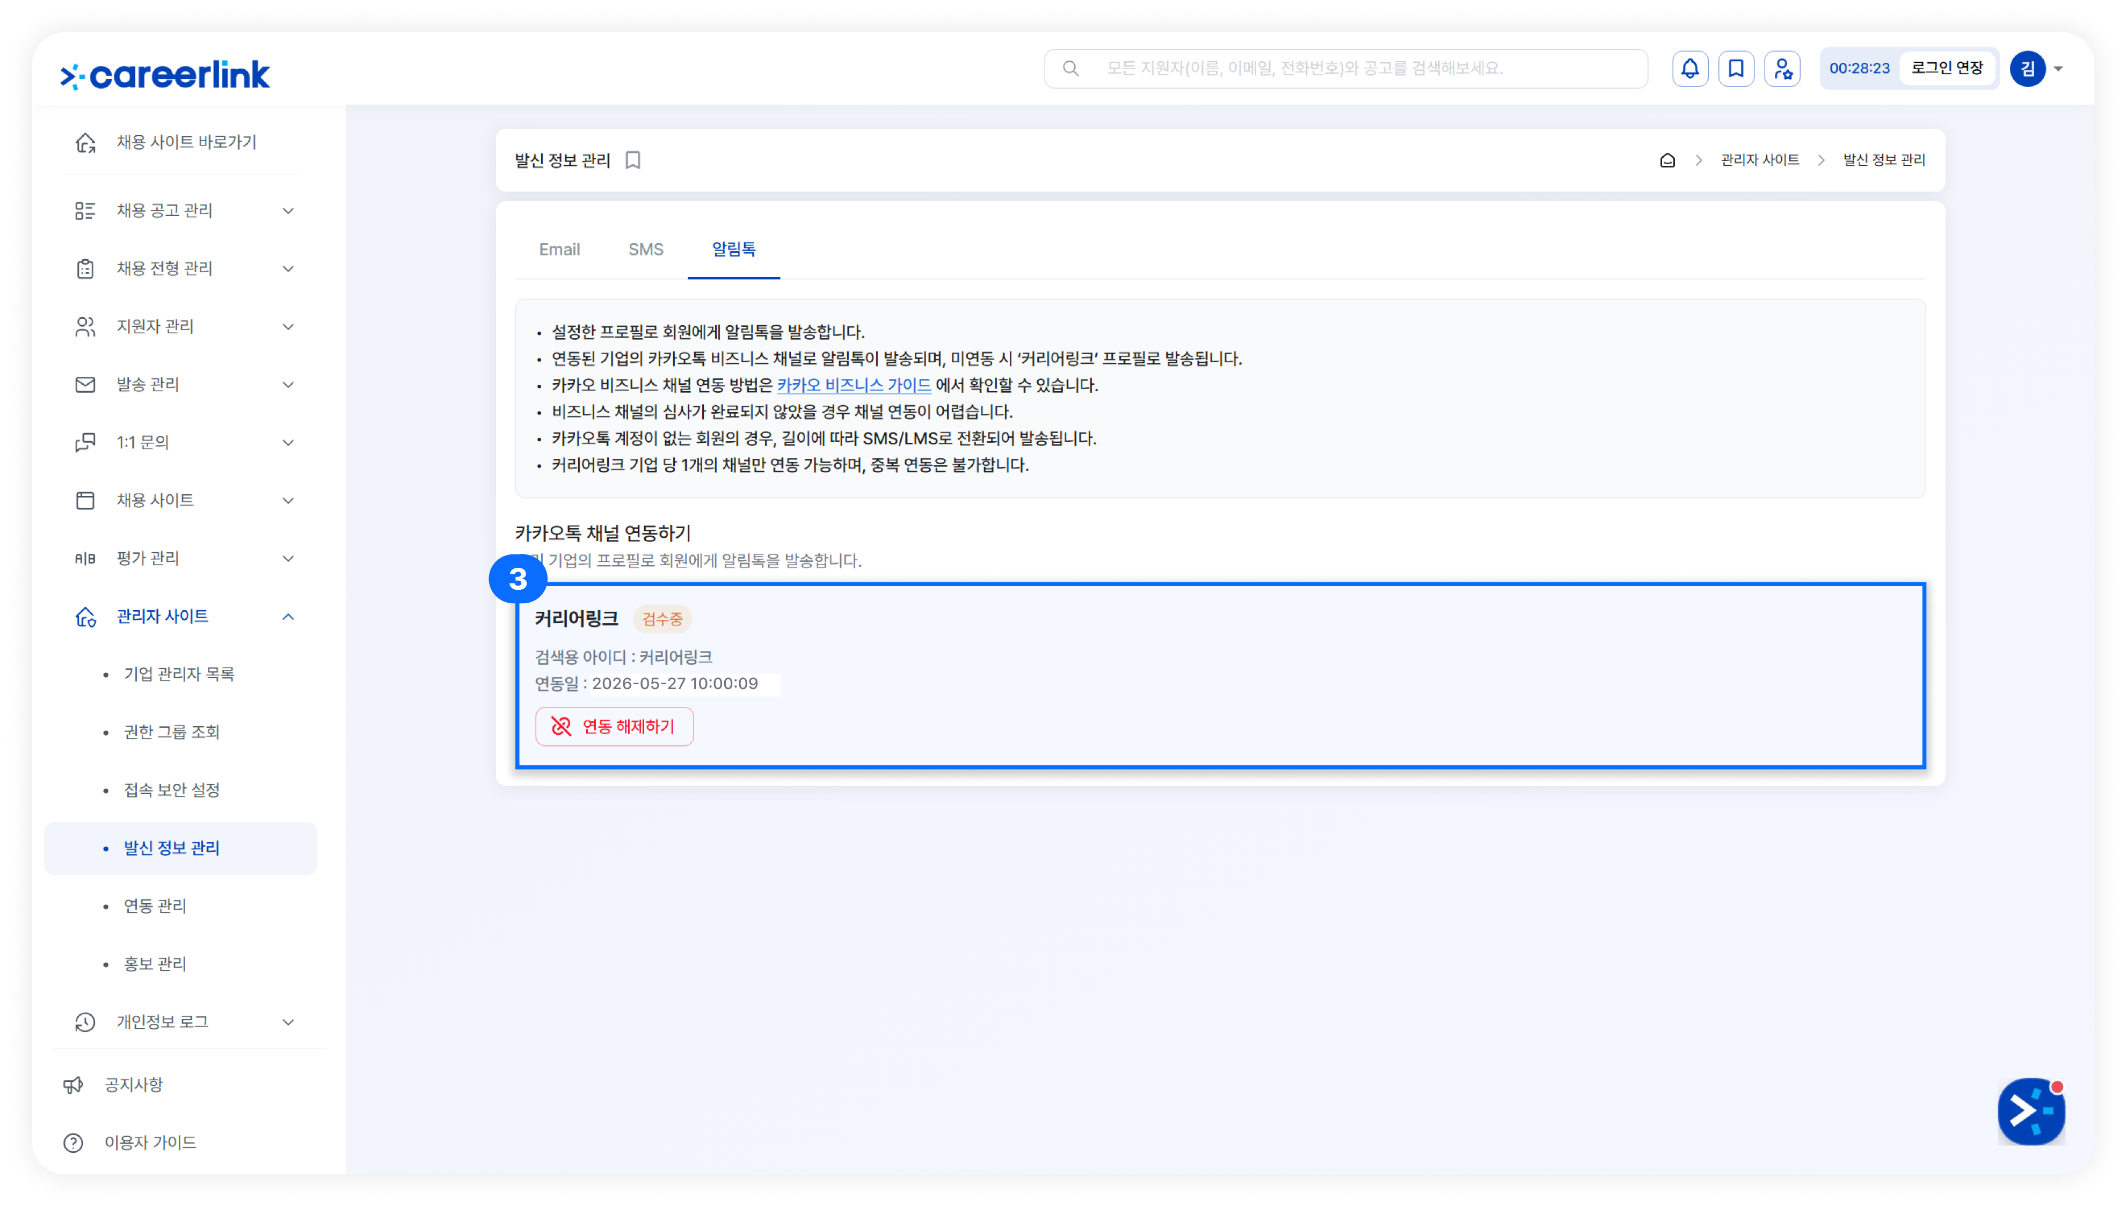
Task: Open the bookmarks icon in the header
Action: 1736,69
